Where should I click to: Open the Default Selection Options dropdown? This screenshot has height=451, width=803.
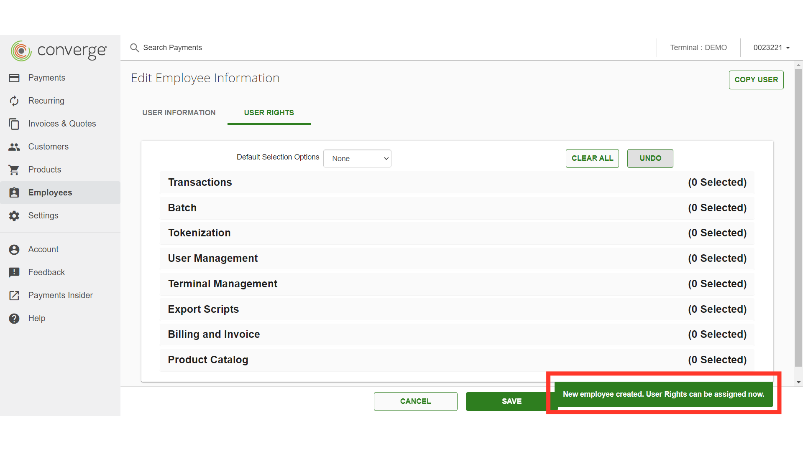357,159
